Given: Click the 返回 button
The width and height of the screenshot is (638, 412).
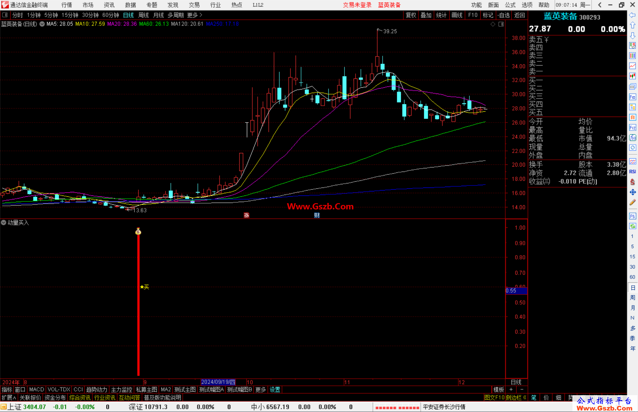Looking at the screenshot, I should point(520,15).
